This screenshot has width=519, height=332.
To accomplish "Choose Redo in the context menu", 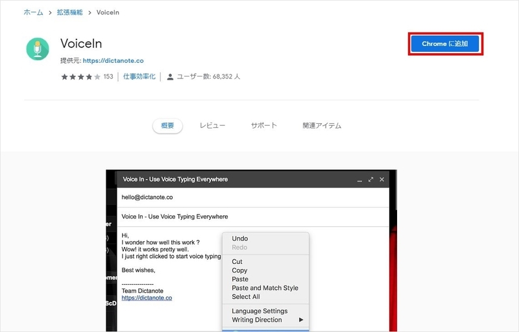I will (x=239, y=247).
